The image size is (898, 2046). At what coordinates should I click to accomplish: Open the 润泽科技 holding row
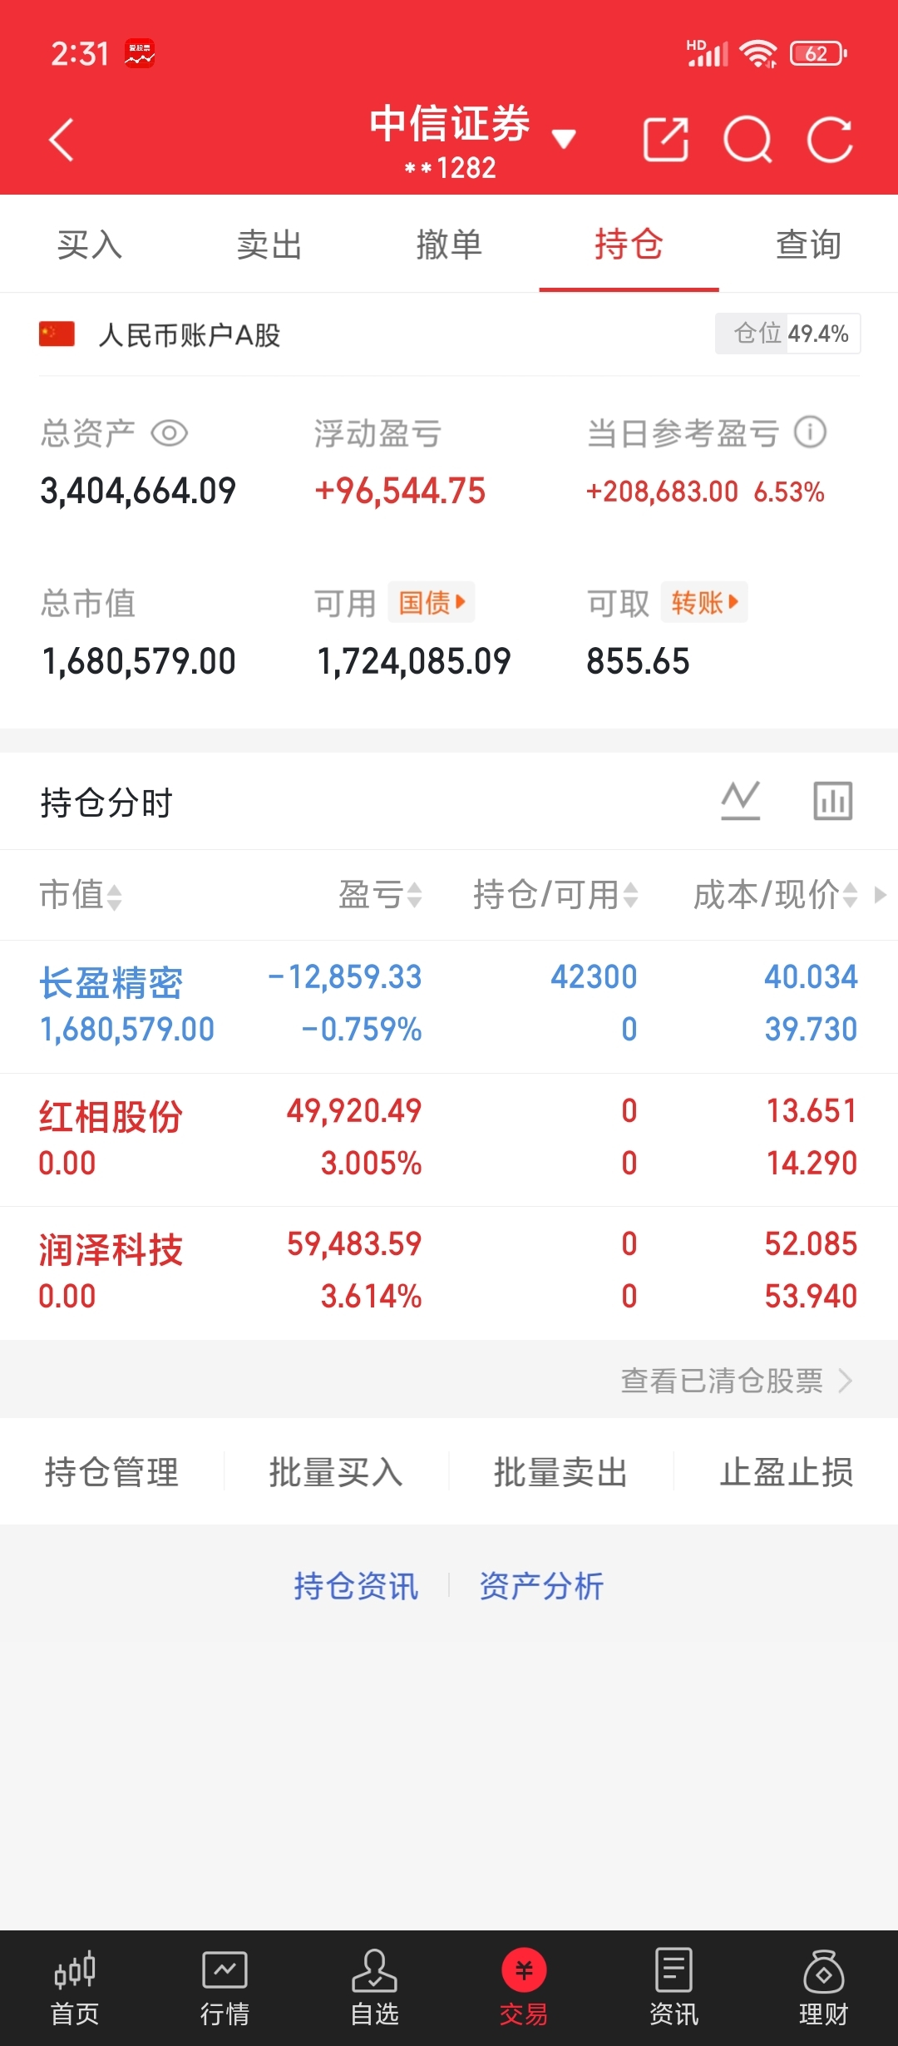pos(449,1273)
